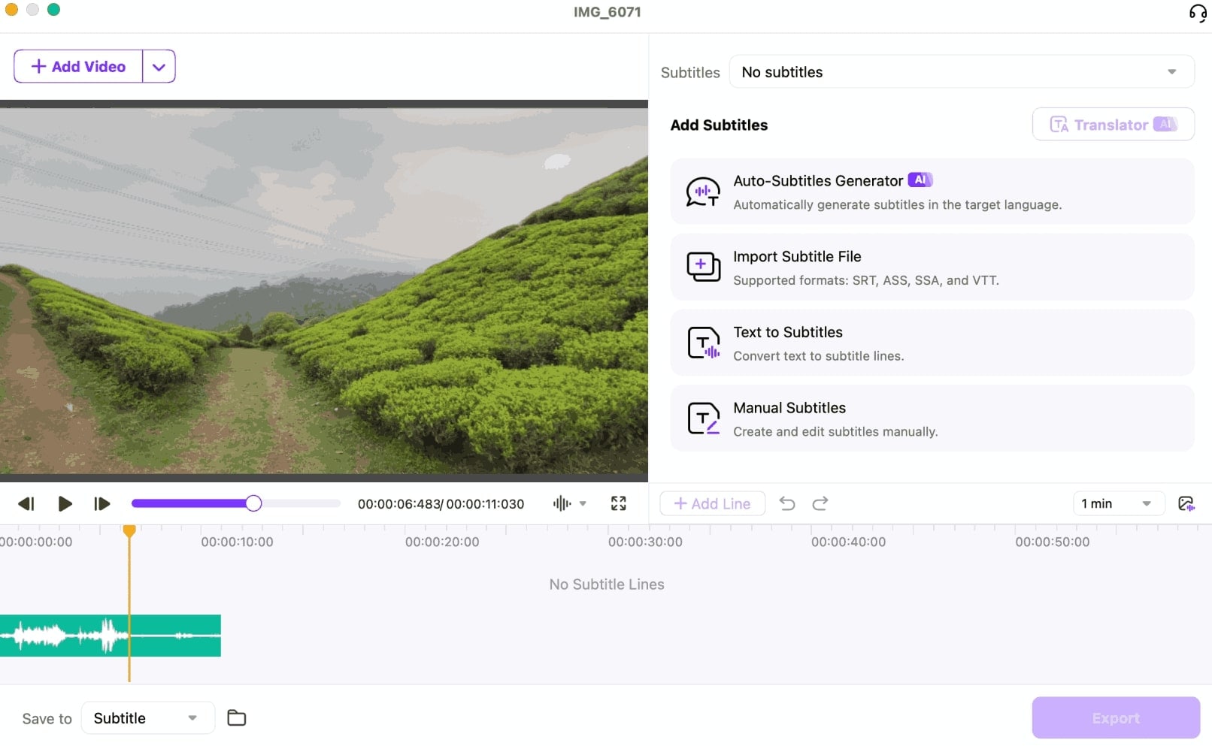Click the 00:00:10:00 timeline ruler label

(x=237, y=542)
